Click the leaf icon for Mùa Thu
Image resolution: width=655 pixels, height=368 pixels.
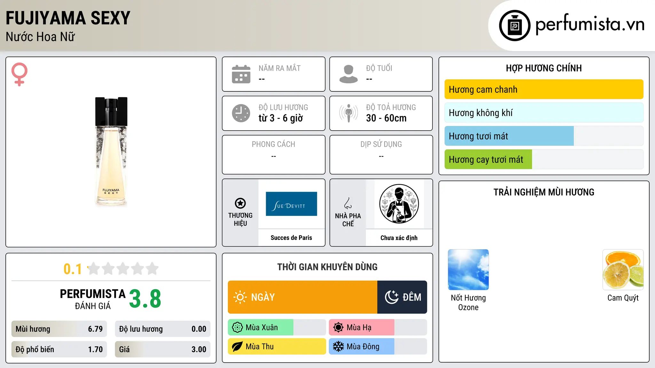click(x=237, y=347)
